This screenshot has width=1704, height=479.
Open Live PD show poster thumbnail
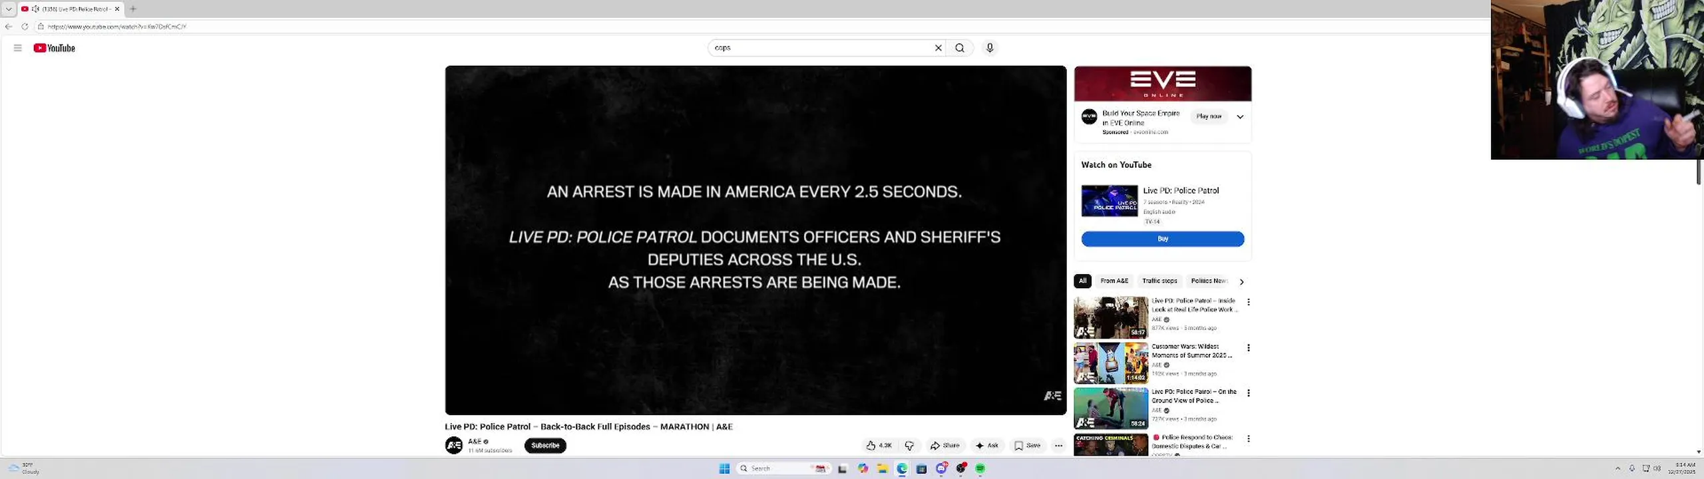[1110, 201]
